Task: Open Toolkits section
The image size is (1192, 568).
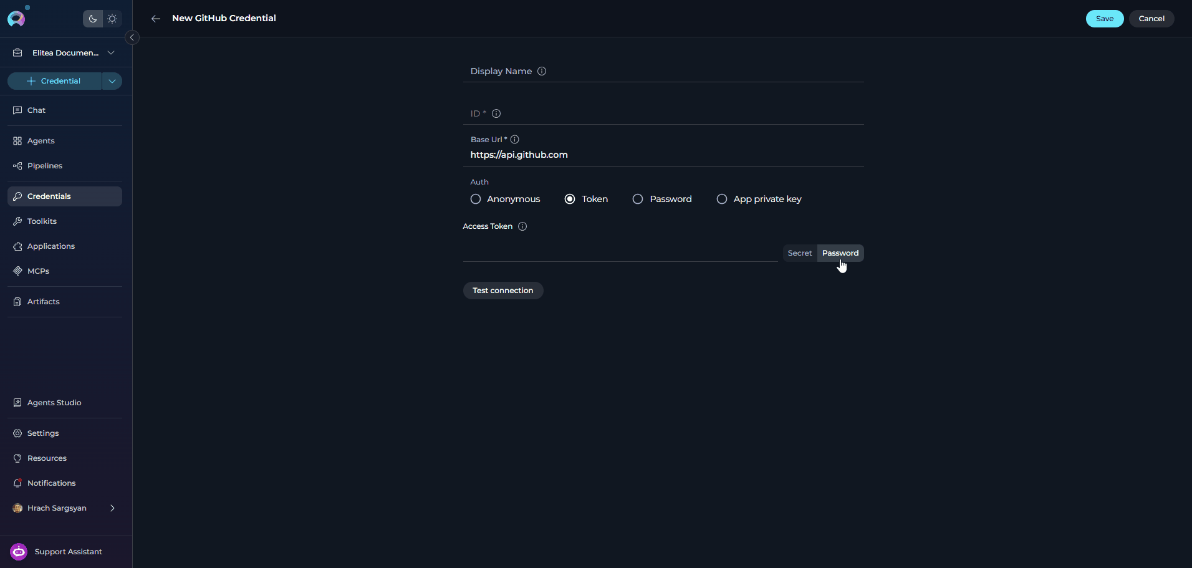Action: point(65,221)
